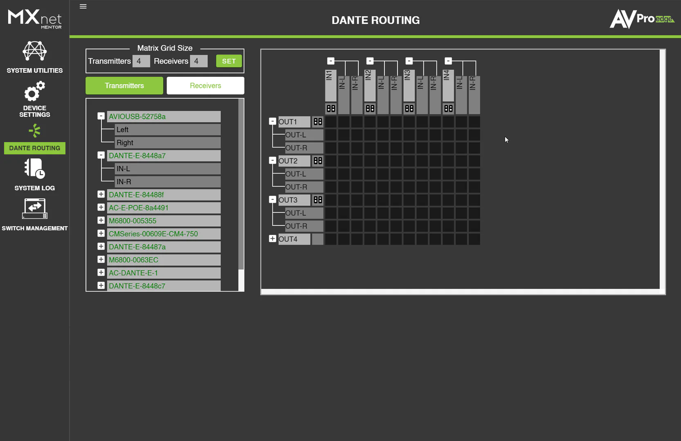This screenshot has height=441, width=681.
Task: Click the 88 channel icon under IN4
Action: point(448,109)
